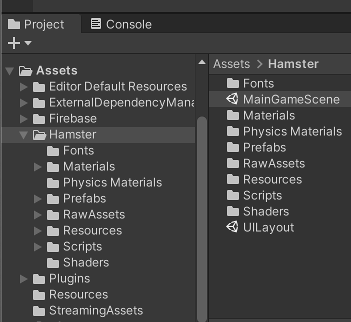
Task: Collapse the root Assets folder arrow
Action: (x=9, y=71)
